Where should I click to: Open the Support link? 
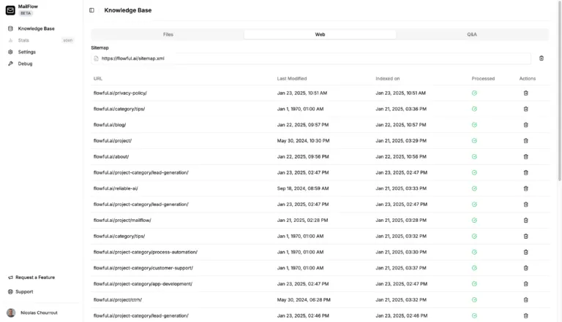20,291
